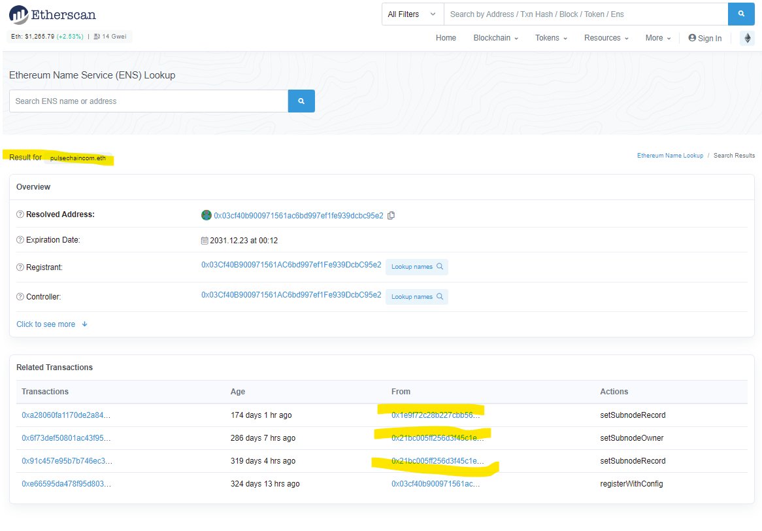
Task: Open the Resources menu
Action: click(x=606, y=38)
